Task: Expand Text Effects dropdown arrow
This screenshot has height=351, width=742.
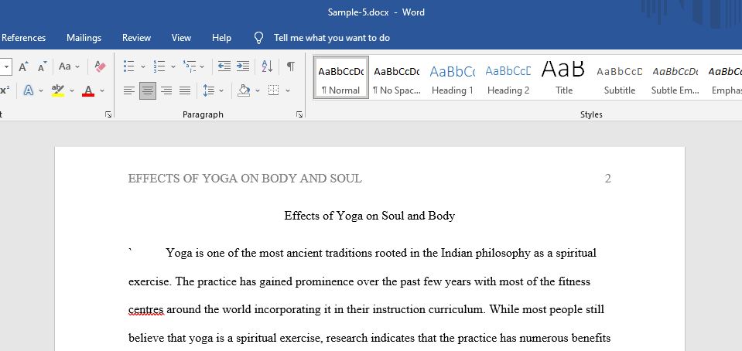Action: pyautogui.click(x=41, y=90)
